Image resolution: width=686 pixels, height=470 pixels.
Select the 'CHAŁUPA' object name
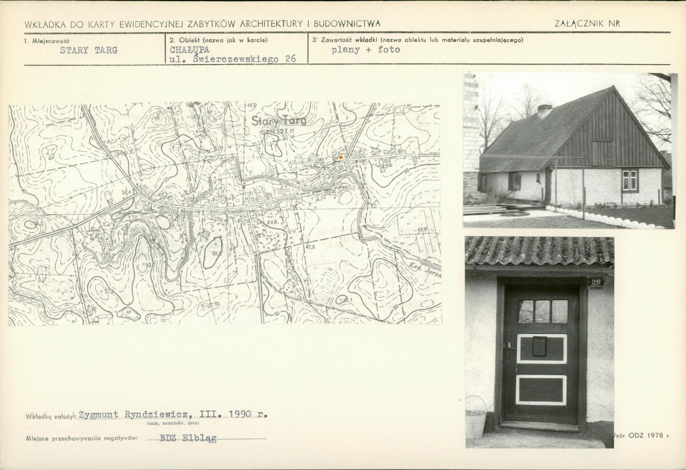(190, 50)
